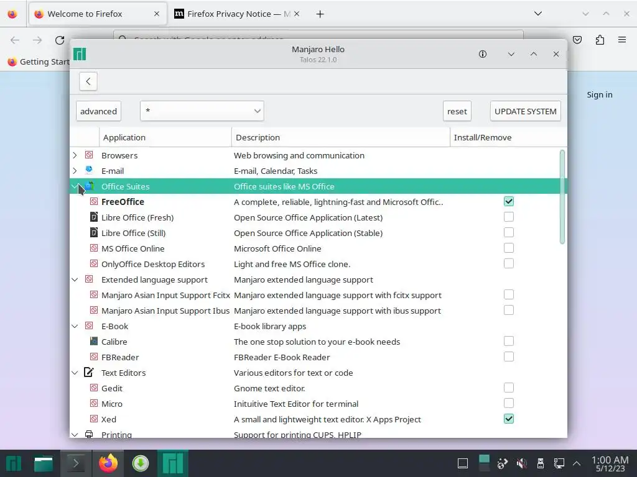
Task: Collapse the E-Book category
Action: (75, 326)
